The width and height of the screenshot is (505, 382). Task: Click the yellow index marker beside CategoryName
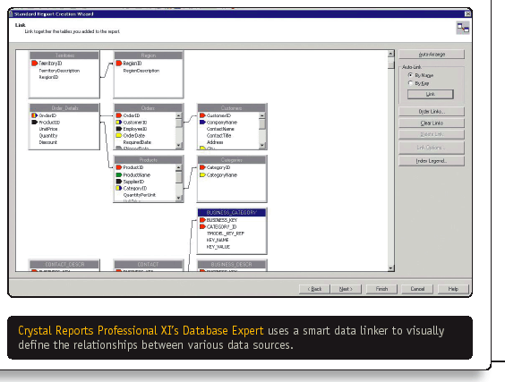coord(202,174)
